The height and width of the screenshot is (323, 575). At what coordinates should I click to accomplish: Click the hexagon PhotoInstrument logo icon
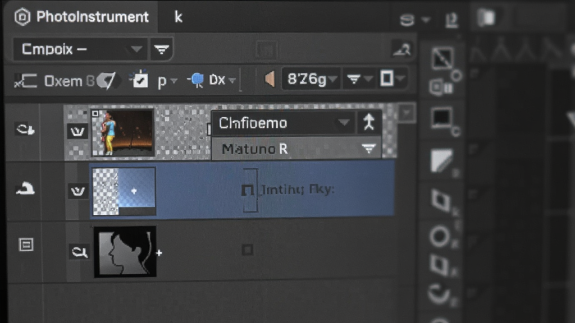[22, 17]
